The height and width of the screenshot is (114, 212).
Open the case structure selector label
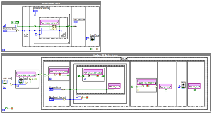click(124, 58)
